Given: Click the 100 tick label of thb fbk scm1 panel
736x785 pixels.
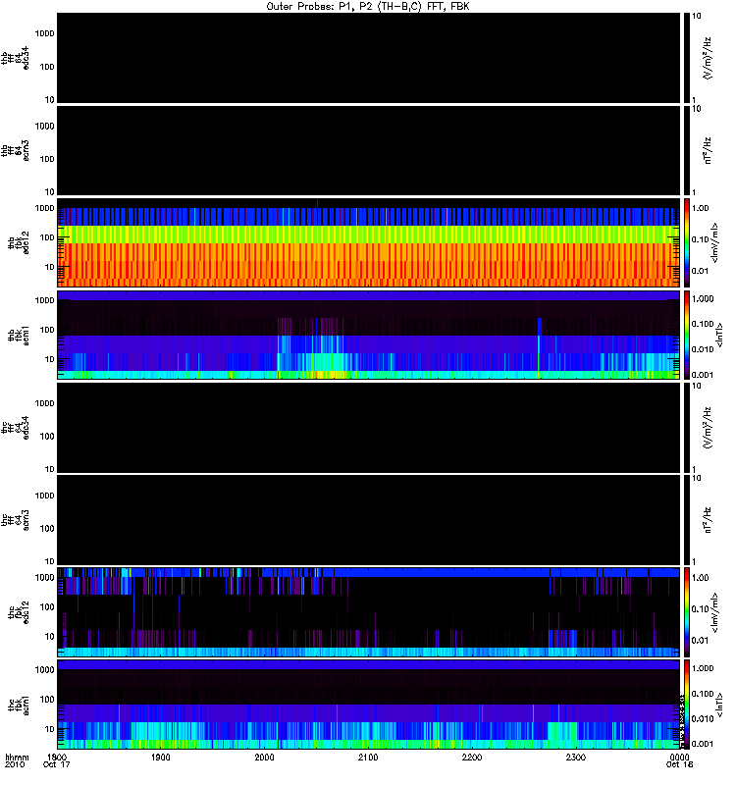Looking at the screenshot, I should pyautogui.click(x=47, y=330).
